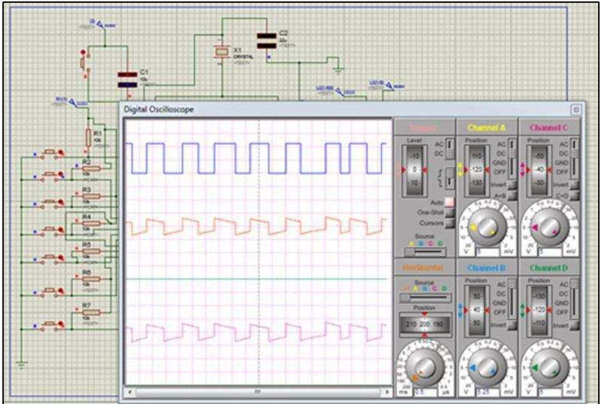Enable the C+D sum button
The width and height of the screenshot is (600, 404).
[574, 195]
